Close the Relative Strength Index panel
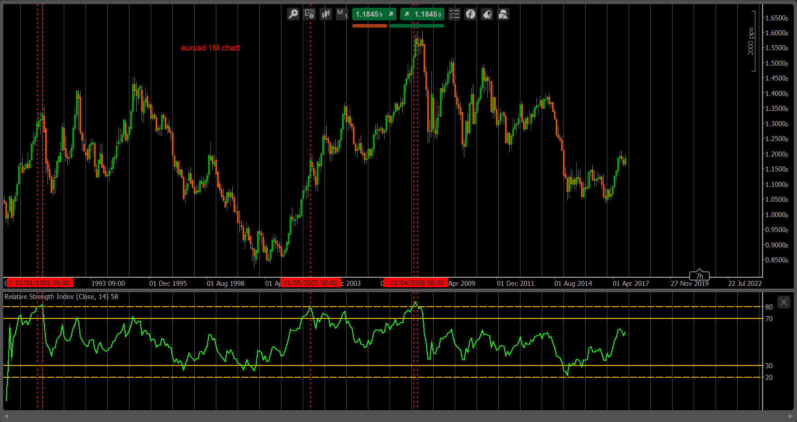Screen dimensions: 797x422 784,302
